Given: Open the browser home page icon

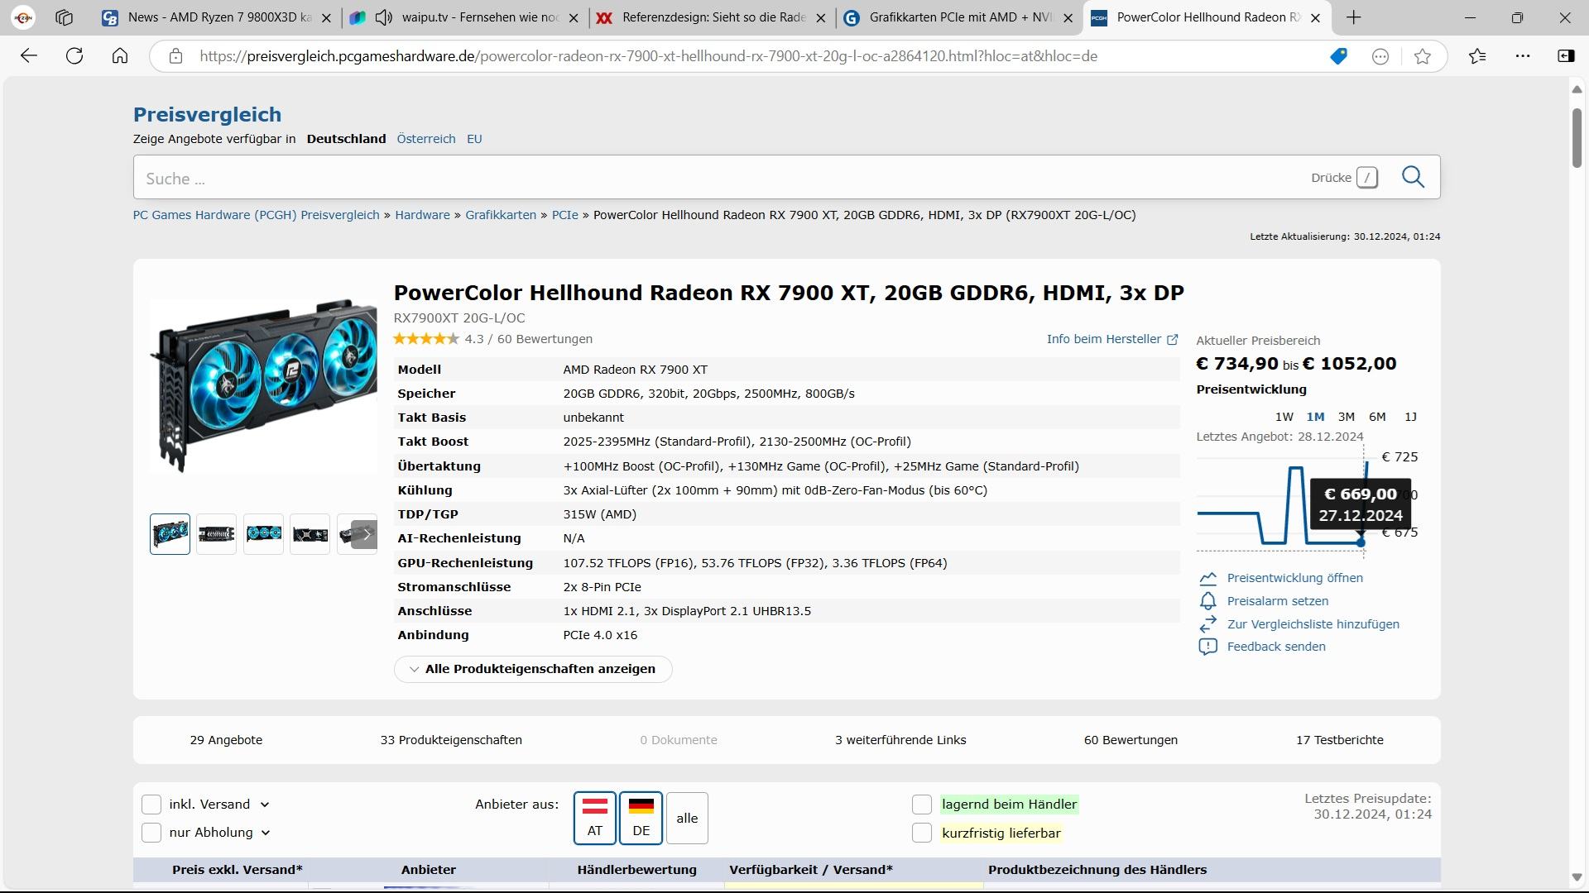Looking at the screenshot, I should click(x=120, y=56).
